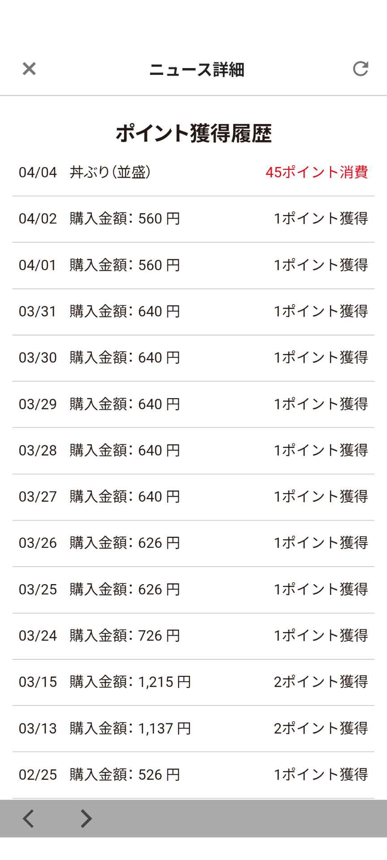
Task: Go back with the left arrow
Action: tap(29, 818)
